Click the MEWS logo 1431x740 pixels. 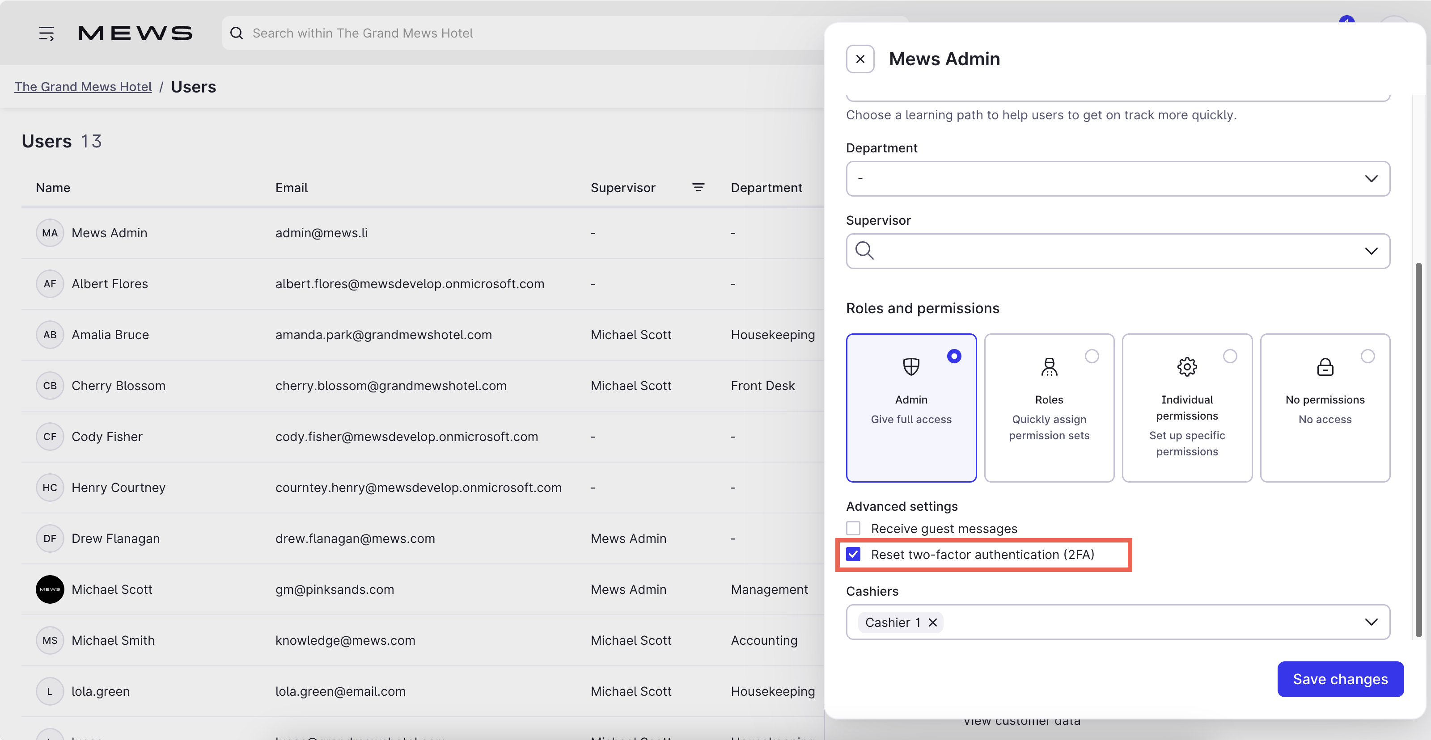135,34
